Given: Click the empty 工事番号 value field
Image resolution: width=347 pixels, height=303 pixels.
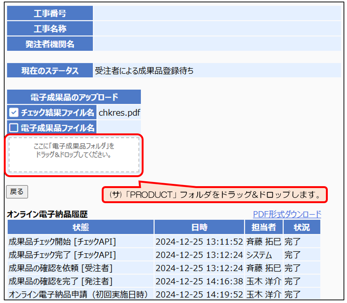Looking at the screenshot, I should pyautogui.click(x=217, y=13).
